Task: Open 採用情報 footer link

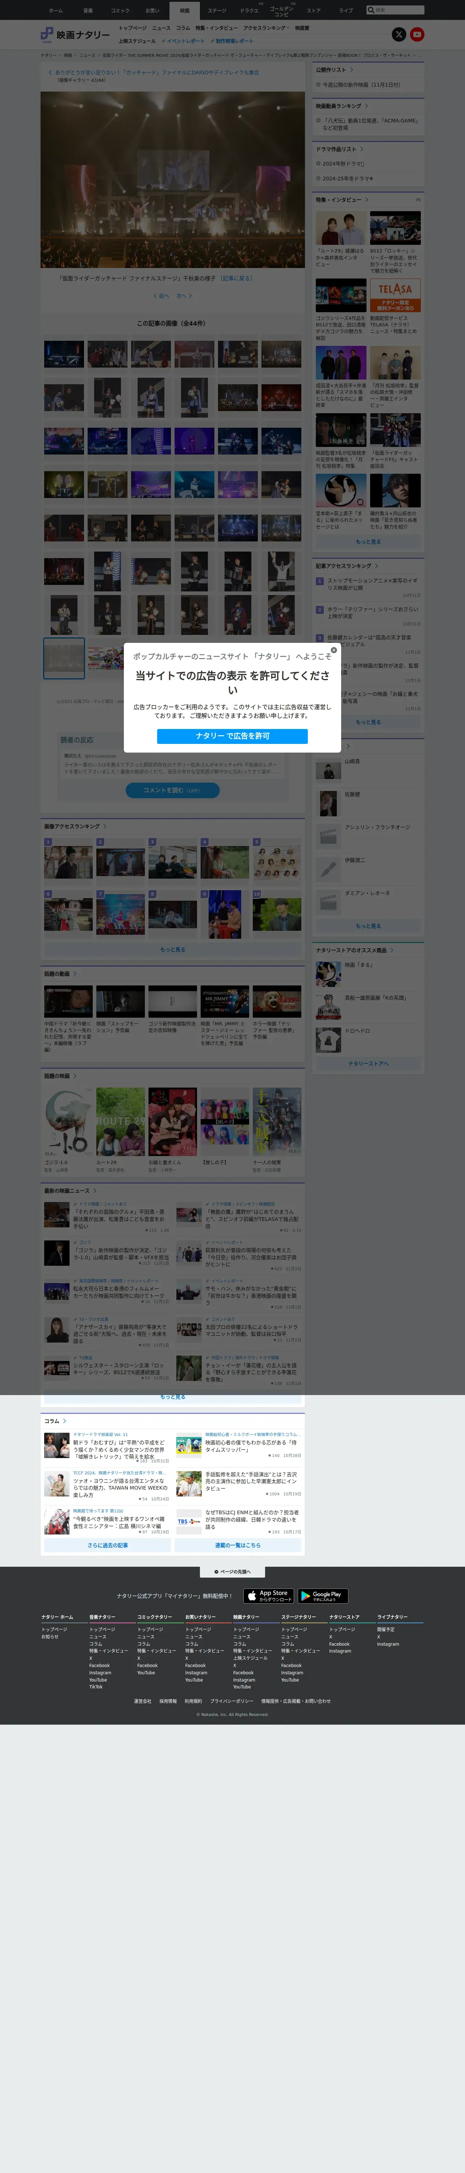Action: tap(168, 1701)
